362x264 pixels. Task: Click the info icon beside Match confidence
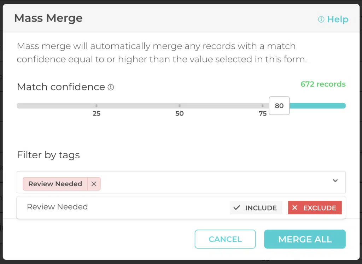pos(111,87)
